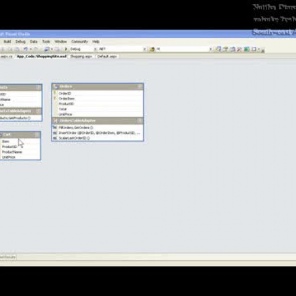Open the Build menu
Viewport: 296px width, 296px height.
7,41
